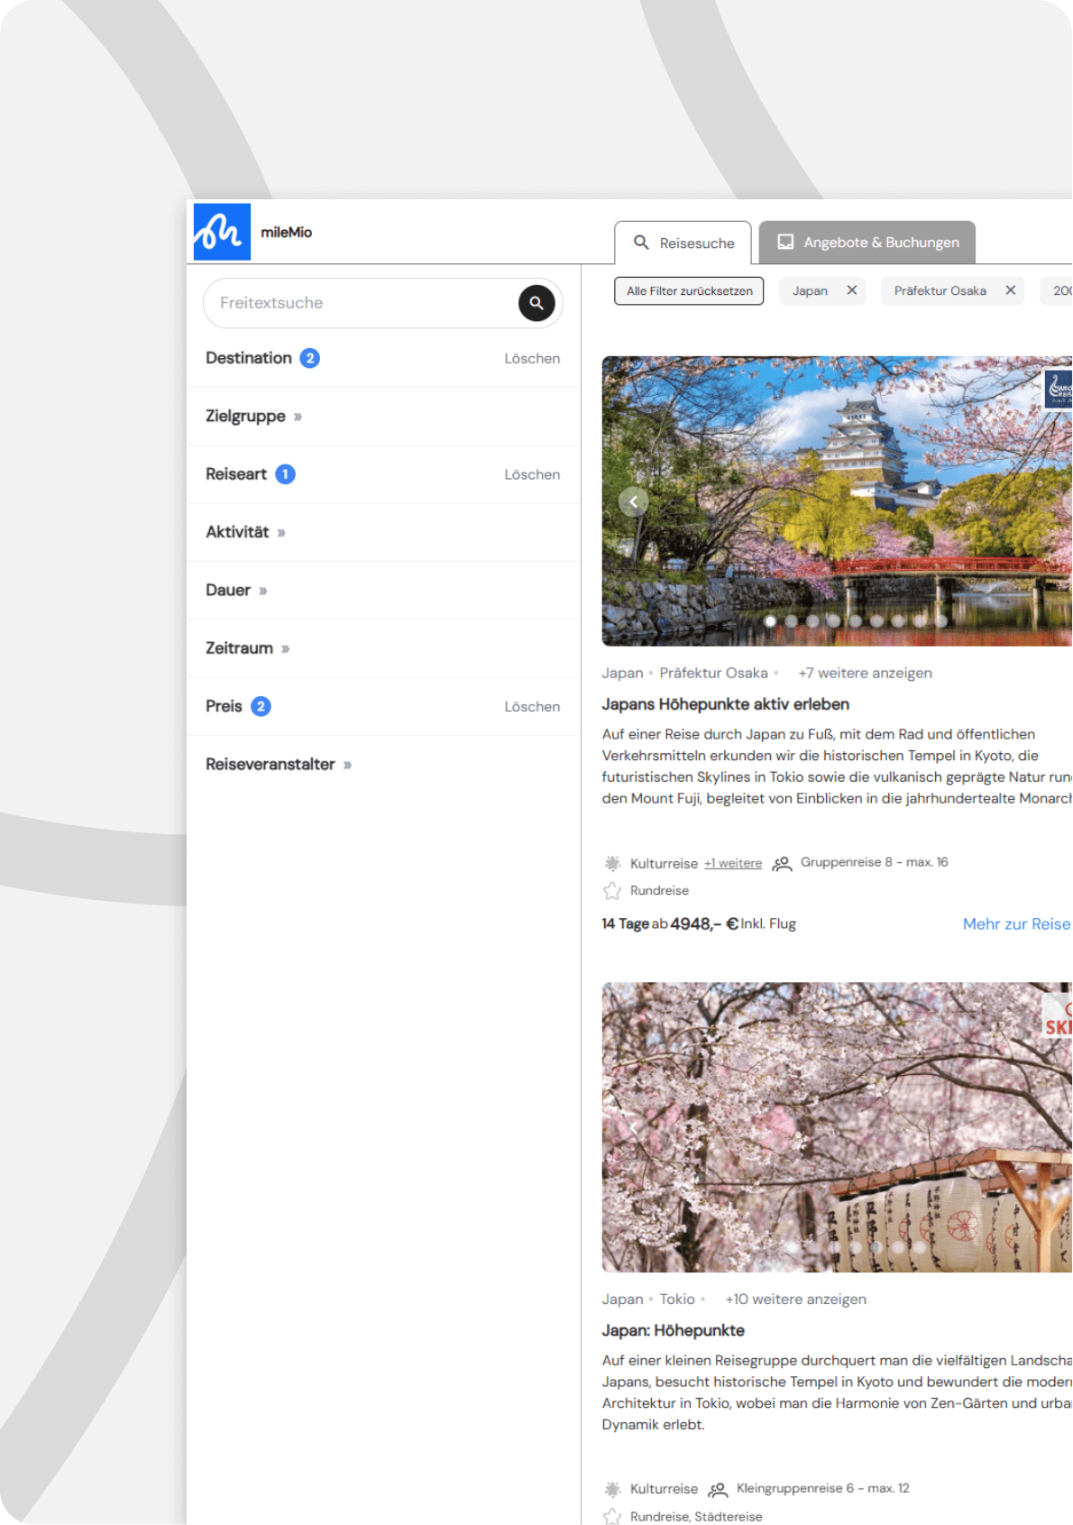1073x1525 pixels.
Task: Open the Reiseart filter section
Action: tap(236, 474)
